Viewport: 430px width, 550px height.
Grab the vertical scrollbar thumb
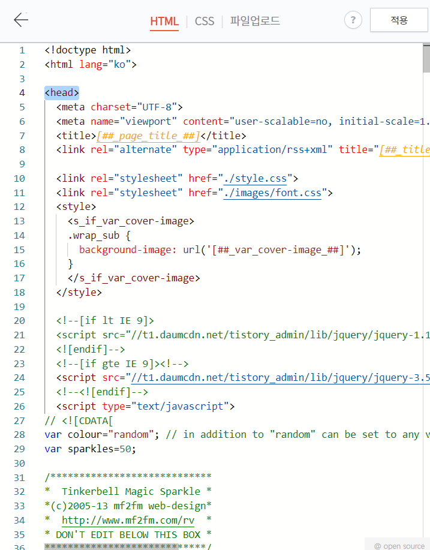[x=426, y=58]
